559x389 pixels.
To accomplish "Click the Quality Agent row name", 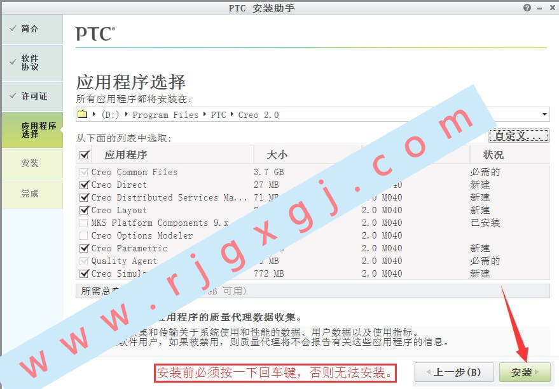I will pyautogui.click(x=124, y=261).
